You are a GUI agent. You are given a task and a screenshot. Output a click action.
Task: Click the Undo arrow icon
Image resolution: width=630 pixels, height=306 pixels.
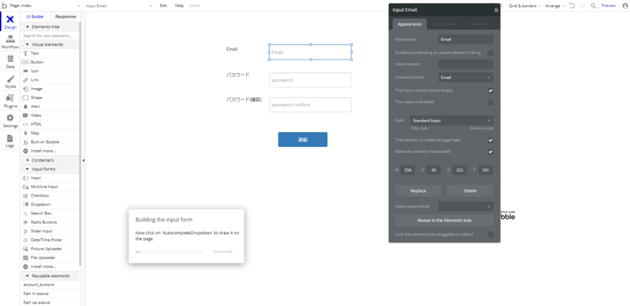(x=572, y=6)
